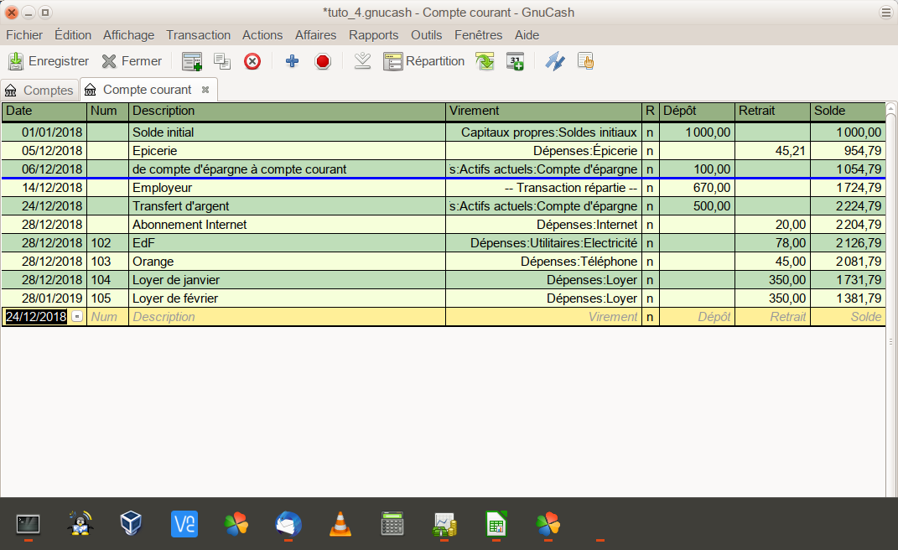
Task: Open scheduled transaction calendar icon
Action: [x=515, y=61]
